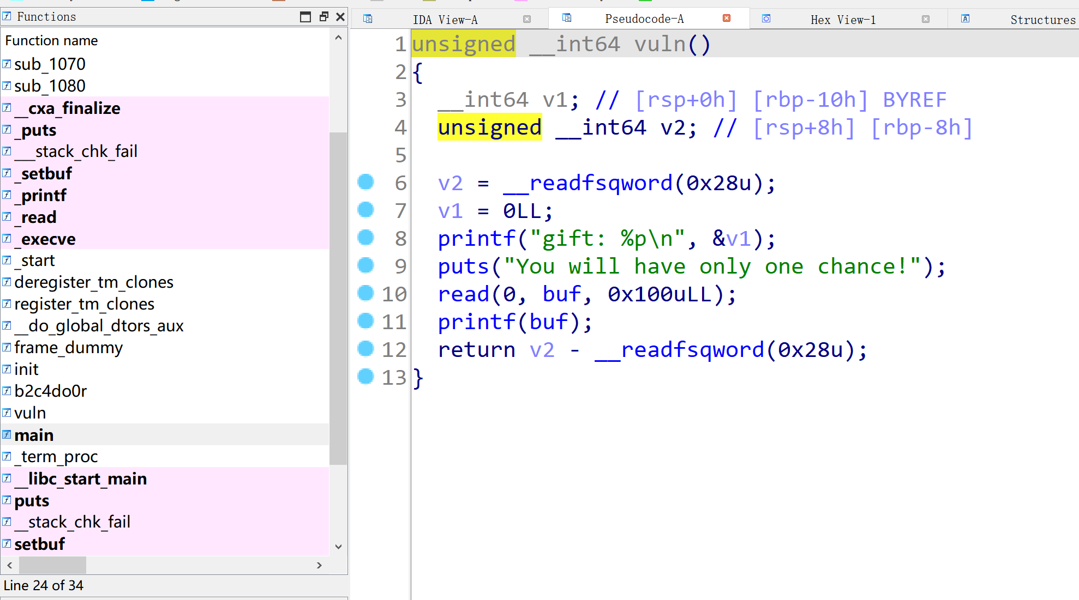Maximize the Functions panel
The image size is (1079, 600).
pyautogui.click(x=305, y=17)
